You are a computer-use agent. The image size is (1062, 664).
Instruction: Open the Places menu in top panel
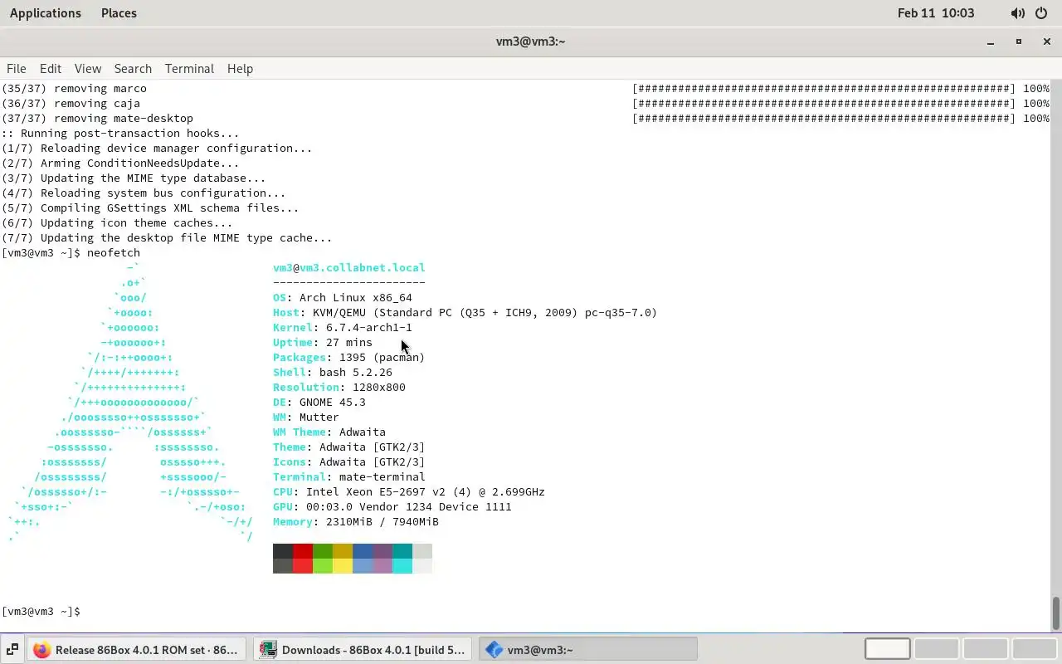pos(119,13)
